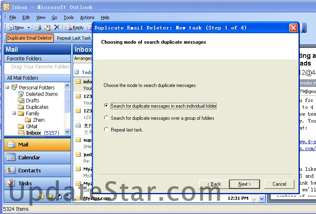
Task: Open the Help menu
Action: coord(105,17)
